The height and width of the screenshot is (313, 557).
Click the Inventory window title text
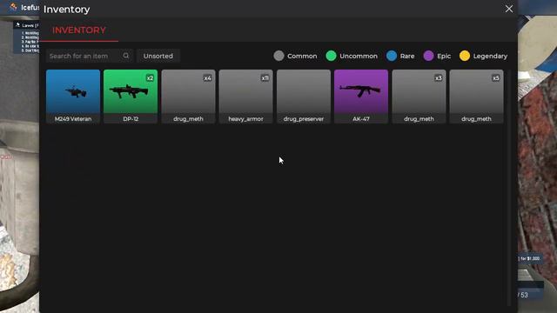[x=66, y=10]
